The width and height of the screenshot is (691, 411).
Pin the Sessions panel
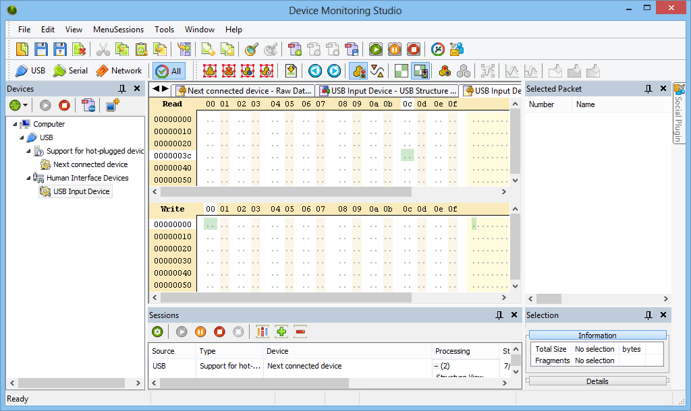pyautogui.click(x=499, y=315)
